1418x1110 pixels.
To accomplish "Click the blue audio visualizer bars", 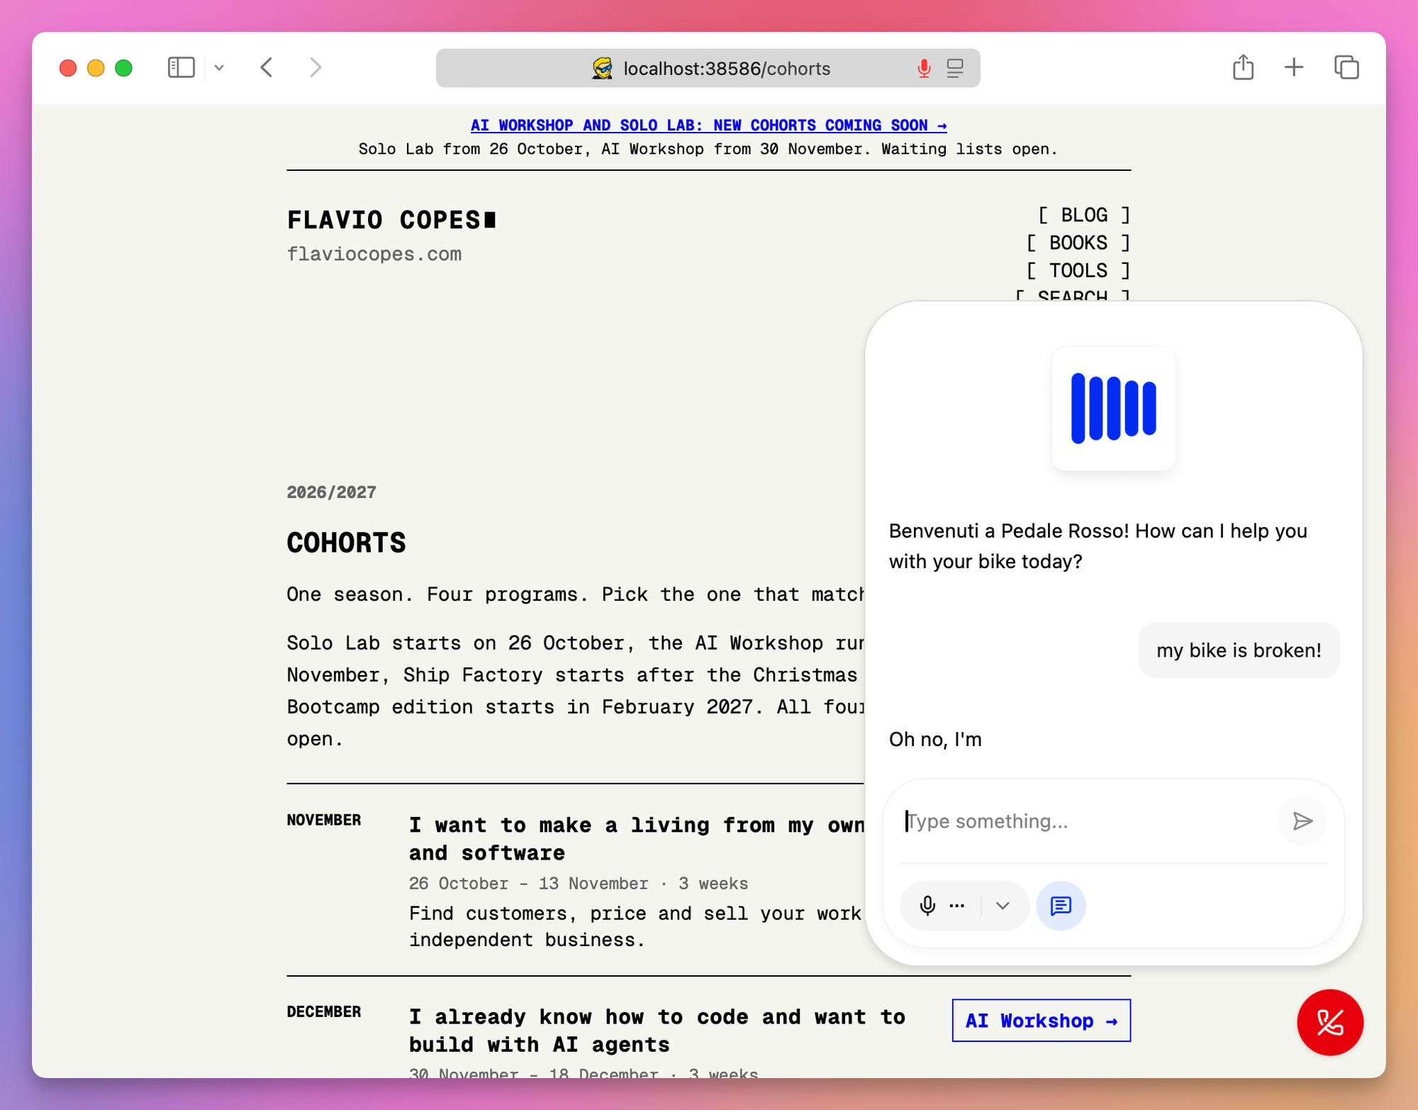I will point(1113,409).
